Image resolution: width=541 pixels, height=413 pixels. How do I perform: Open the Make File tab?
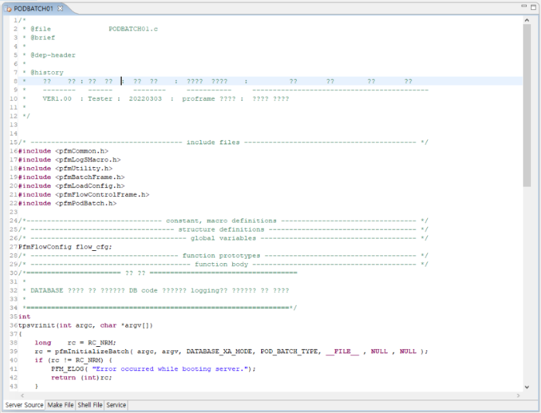pos(61,405)
